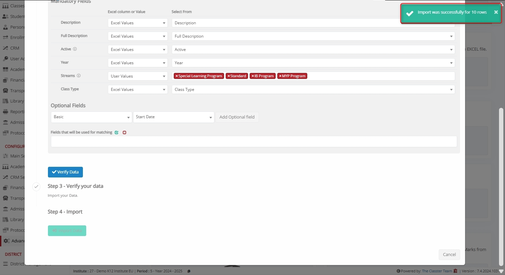Close the import success notification
The height and width of the screenshot is (275, 505).
click(x=496, y=12)
